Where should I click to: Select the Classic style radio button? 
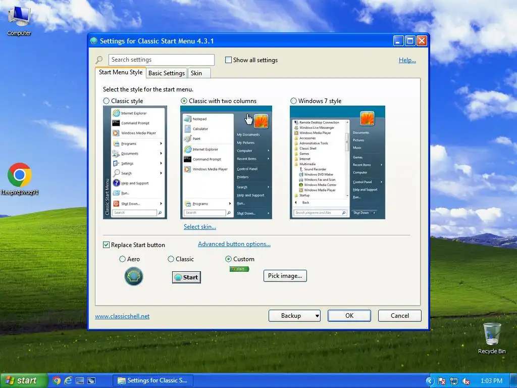106,101
